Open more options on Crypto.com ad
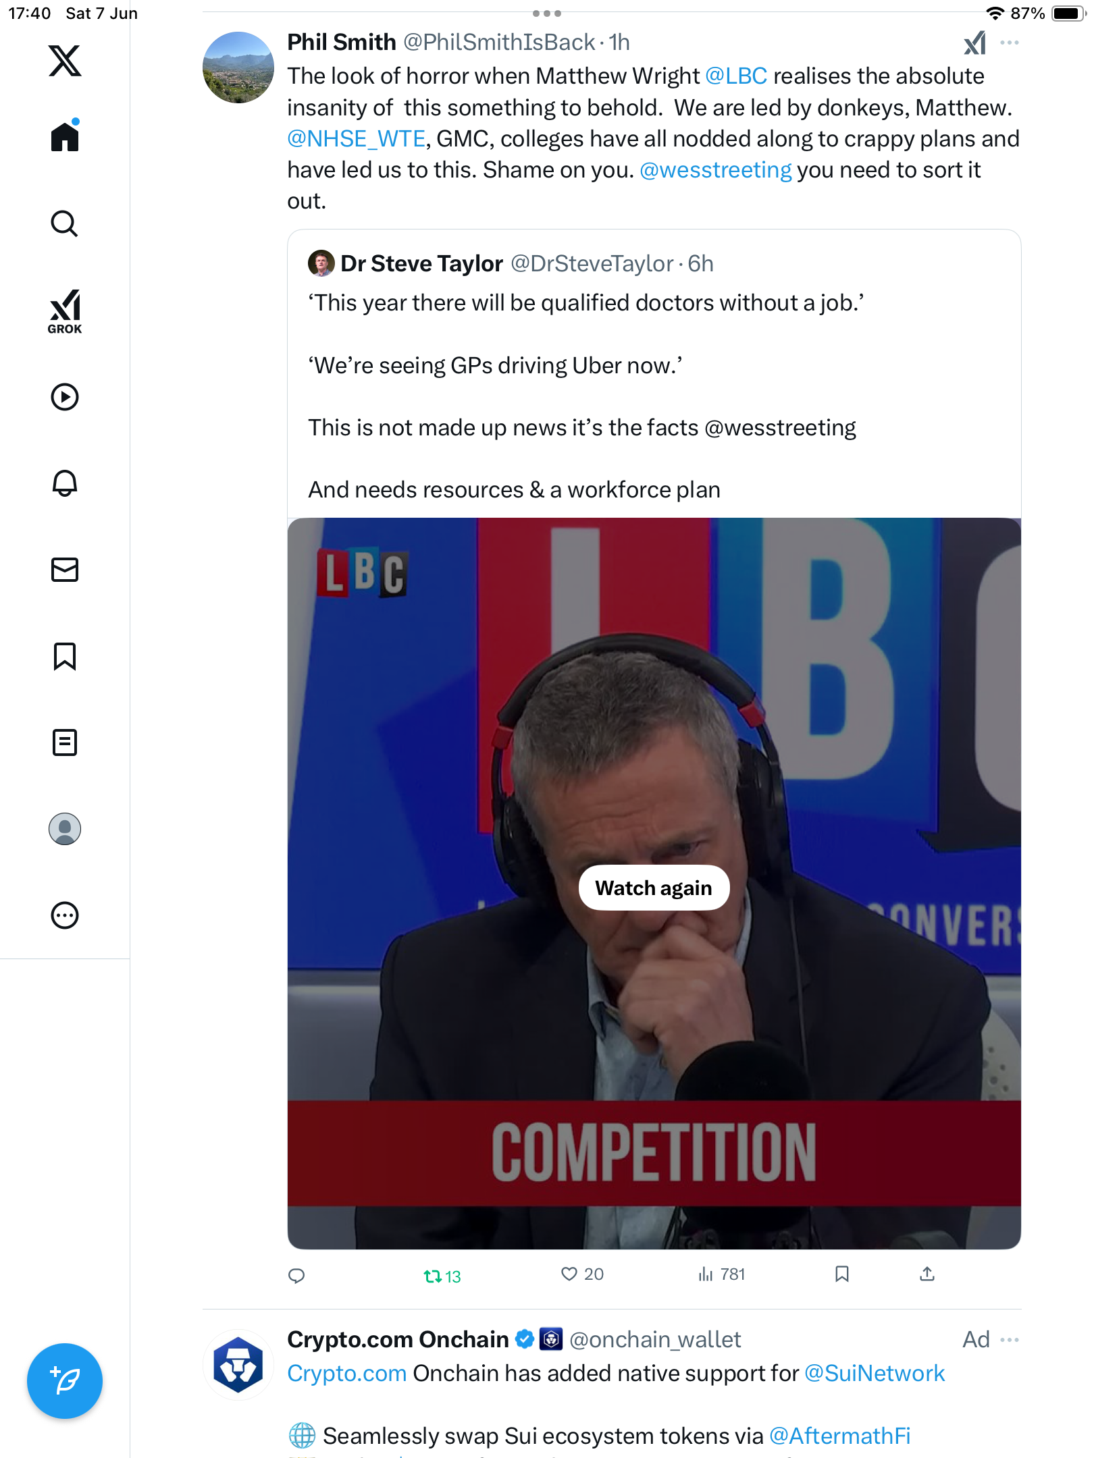This screenshot has width=1094, height=1458. point(1010,1340)
